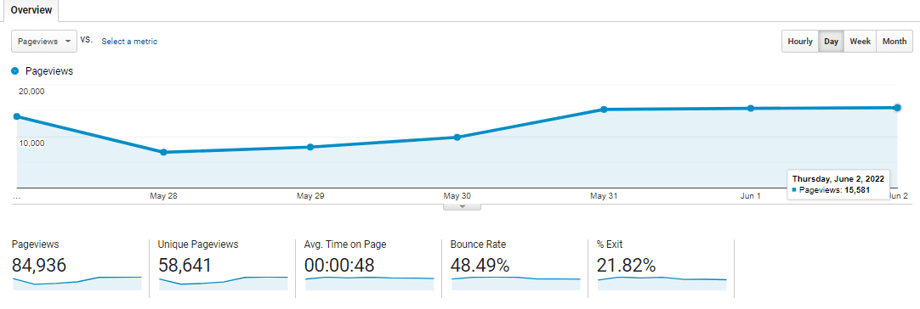Click the Pageviews legend dot

pyautogui.click(x=15, y=71)
